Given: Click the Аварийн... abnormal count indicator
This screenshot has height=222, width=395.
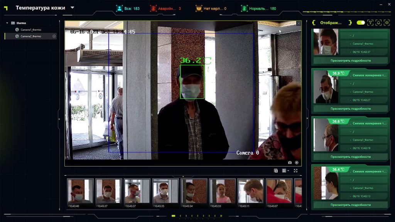Looking at the screenshot, I should (x=165, y=8).
